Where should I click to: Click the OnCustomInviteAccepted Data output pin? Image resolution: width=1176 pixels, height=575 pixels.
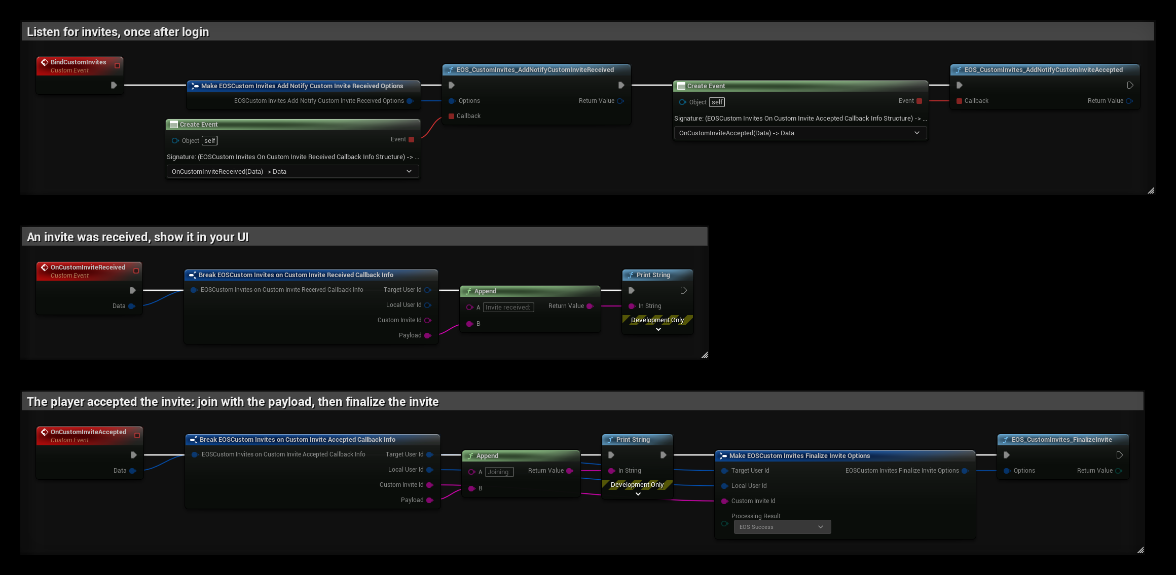[x=133, y=471]
